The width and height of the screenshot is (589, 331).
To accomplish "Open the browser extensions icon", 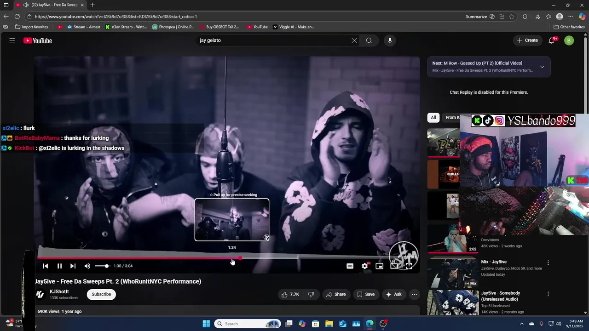I will click(525, 17).
